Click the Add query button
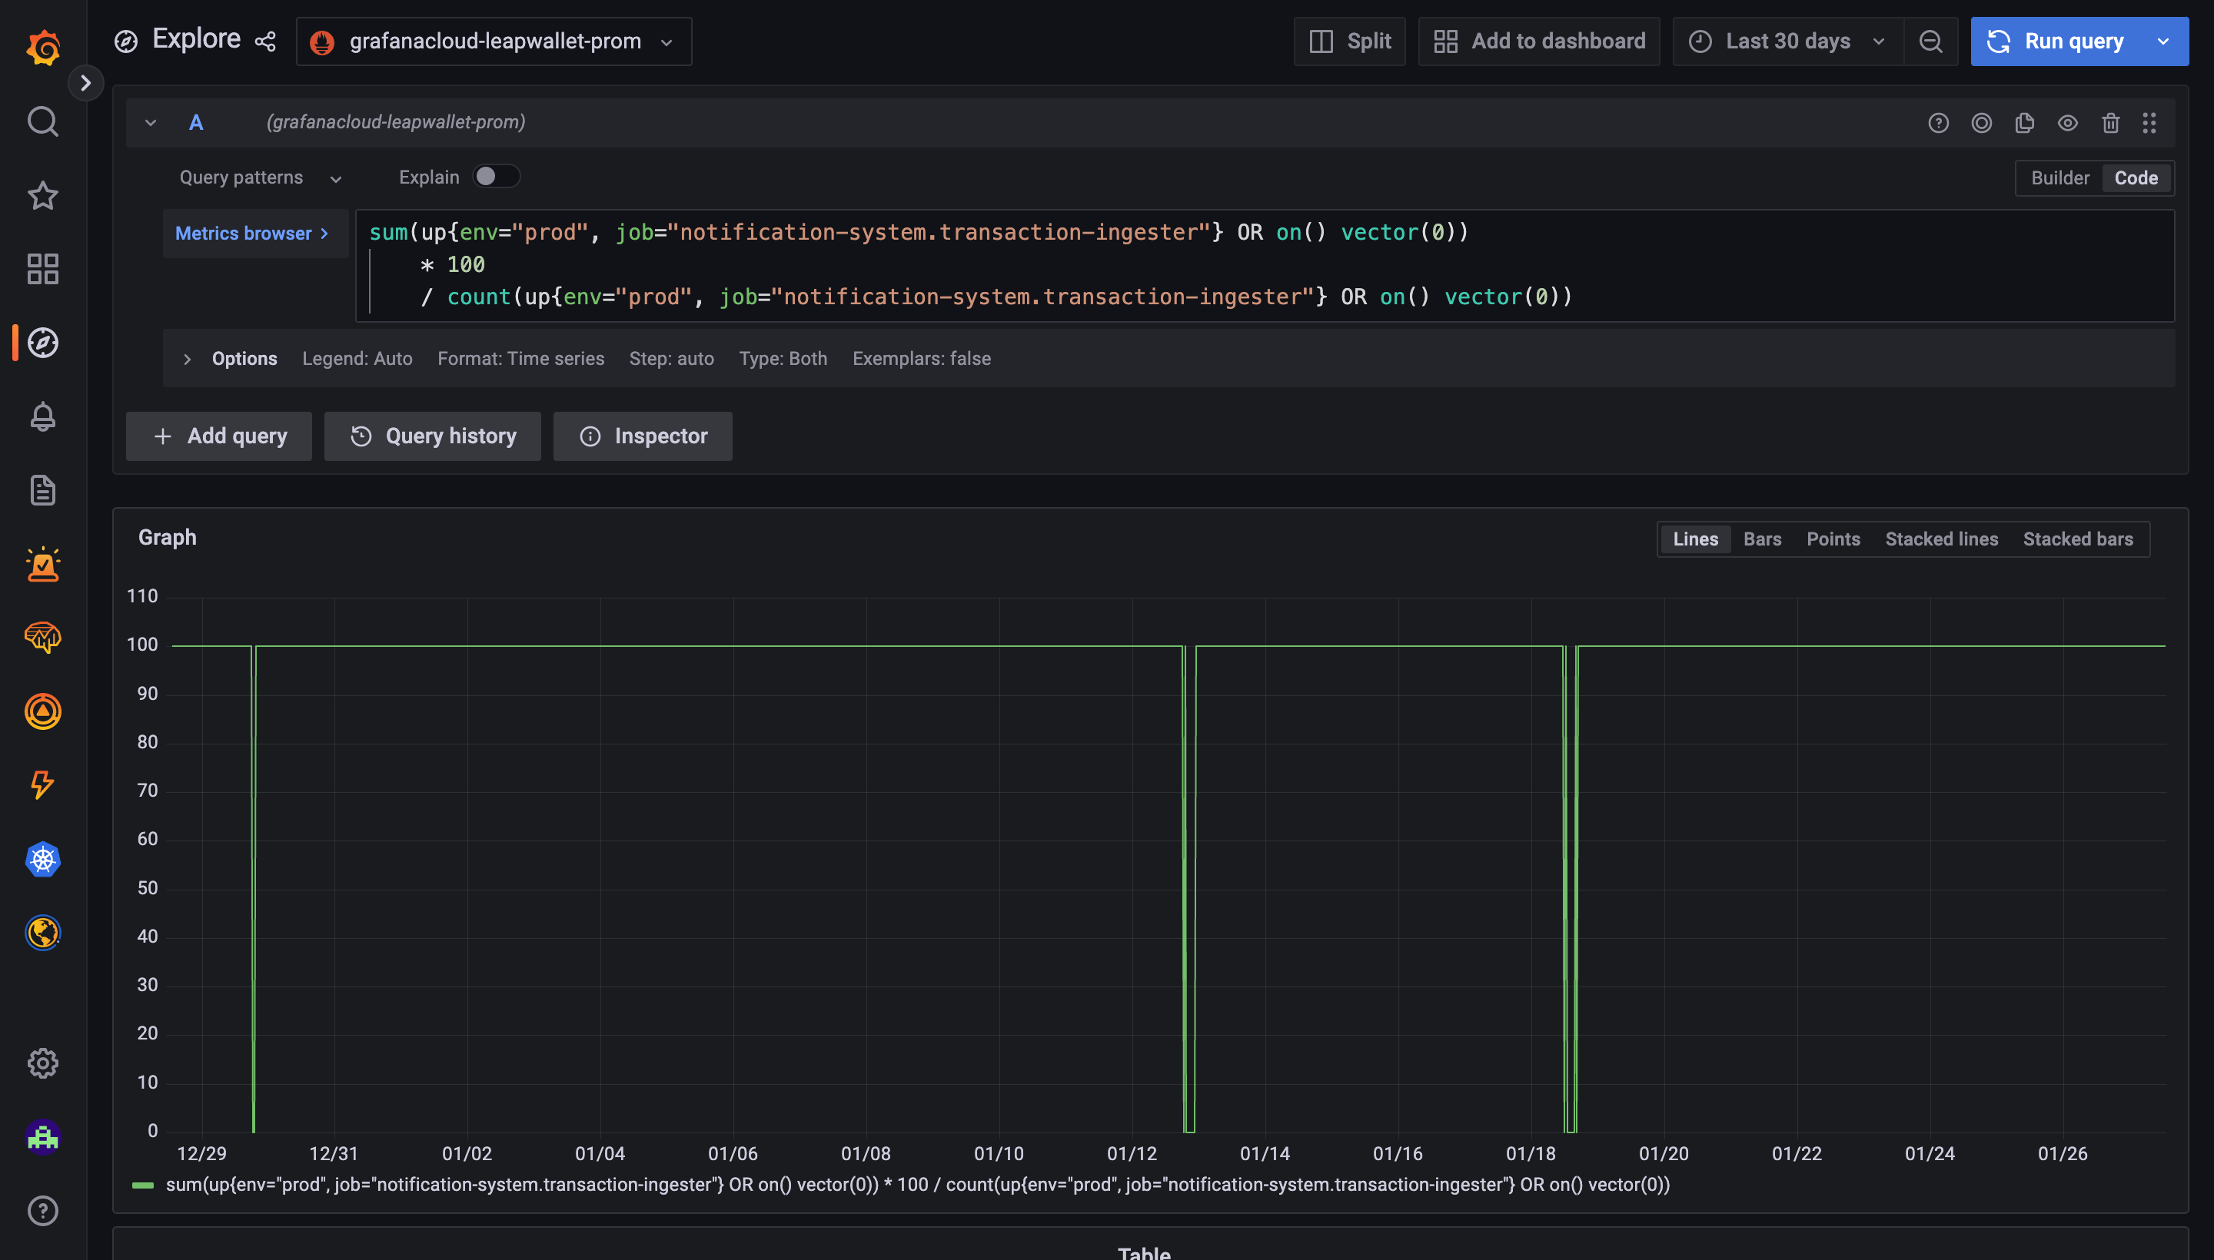Viewport: 2214px width, 1260px height. (219, 436)
